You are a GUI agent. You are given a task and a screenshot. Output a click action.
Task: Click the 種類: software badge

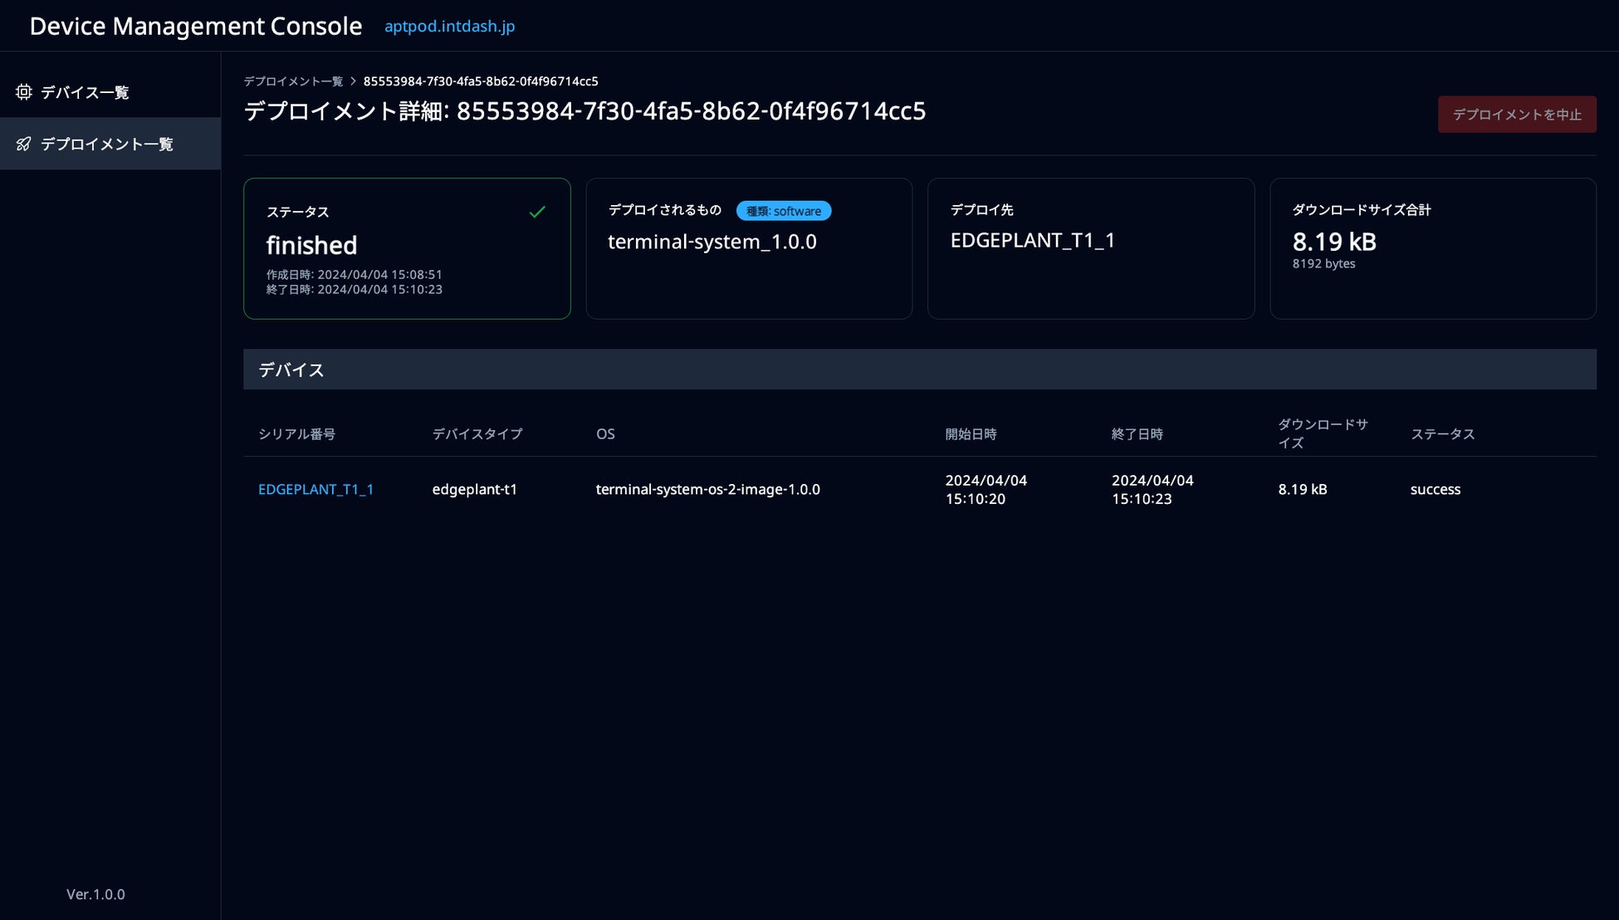tap(783, 211)
